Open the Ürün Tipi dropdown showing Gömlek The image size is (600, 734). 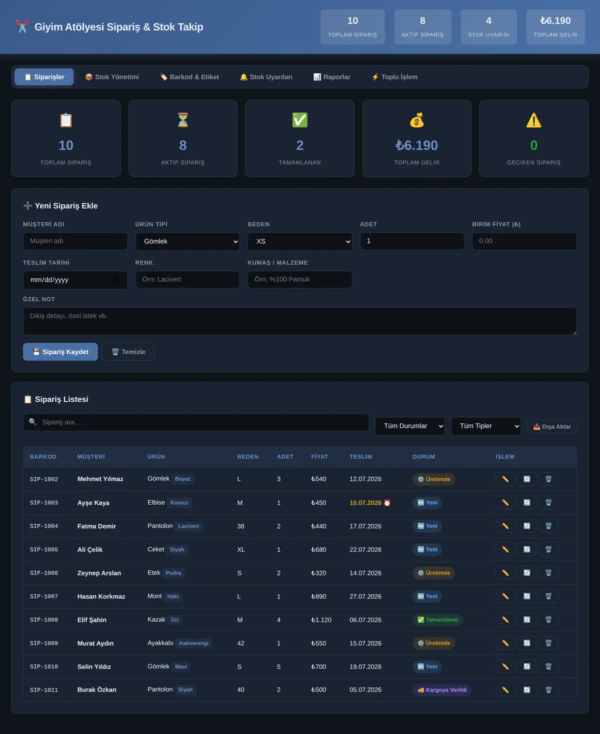tap(187, 241)
